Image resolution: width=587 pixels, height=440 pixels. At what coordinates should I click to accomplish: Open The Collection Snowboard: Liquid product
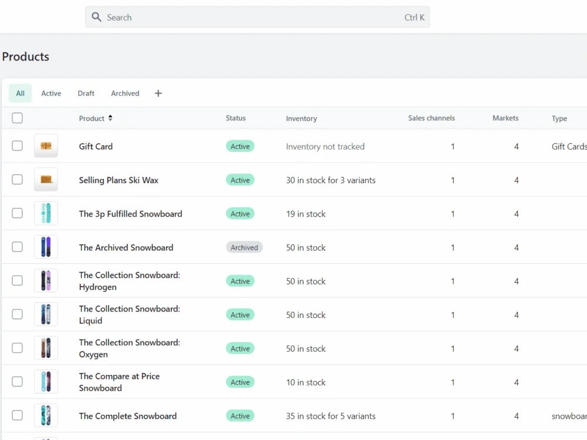tap(130, 314)
